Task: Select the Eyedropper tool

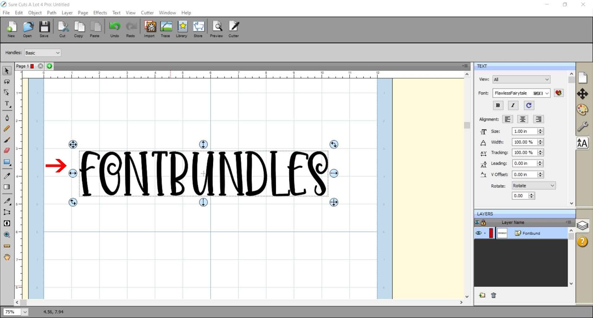Action: [x=7, y=176]
